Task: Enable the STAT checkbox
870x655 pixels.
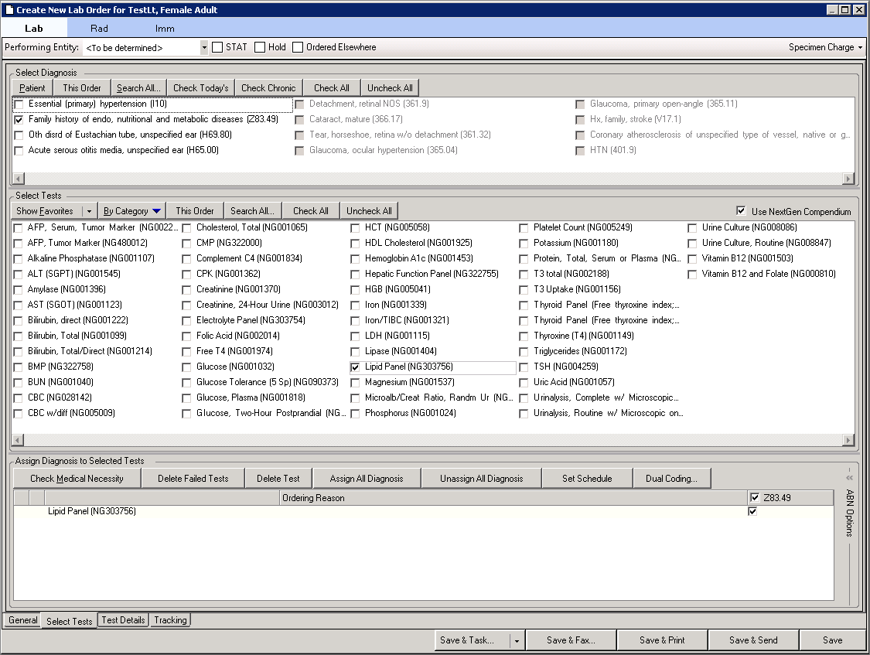Action: [x=217, y=47]
